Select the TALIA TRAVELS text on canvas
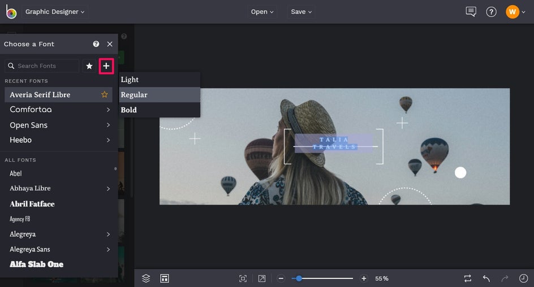 334,143
